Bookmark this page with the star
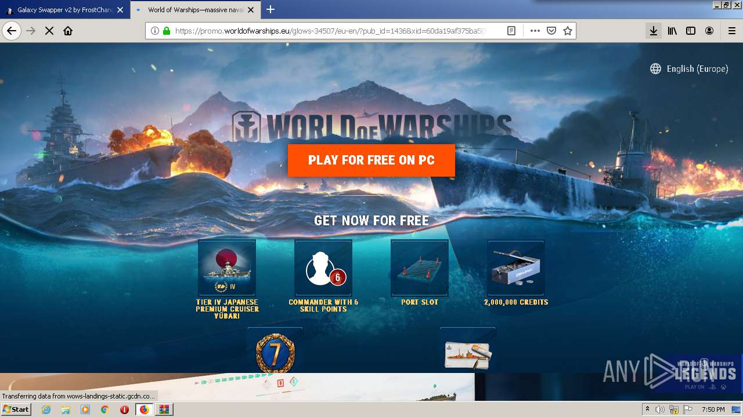The image size is (743, 417). tap(568, 31)
